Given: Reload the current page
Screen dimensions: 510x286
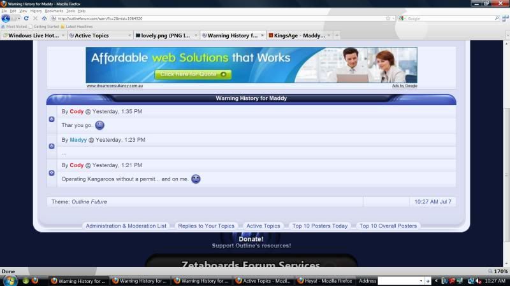Looking at the screenshot, I should pos(26,18).
